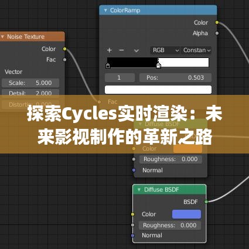Click the ColorRamp Color output socket
Screen dimensions: 249x249
coord(217,22)
